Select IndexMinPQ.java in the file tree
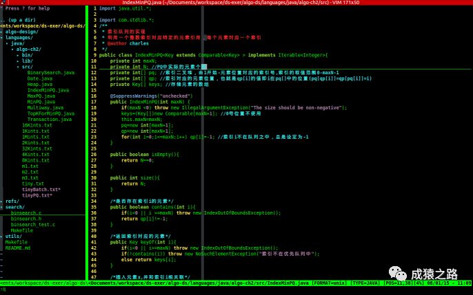The height and width of the screenshot is (295, 473). pos(48,90)
